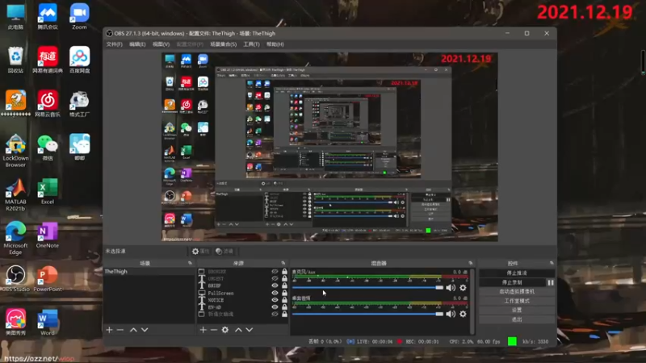Open the 文件(F) menu
This screenshot has height=363, width=646.
[x=114, y=44]
